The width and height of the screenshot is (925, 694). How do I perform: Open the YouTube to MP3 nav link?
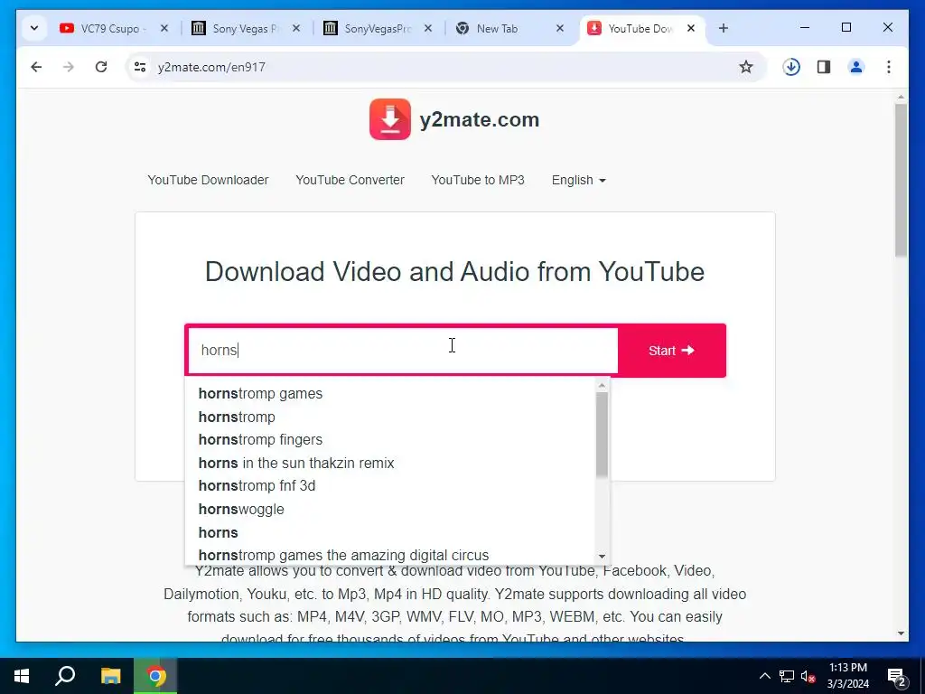coord(478,180)
